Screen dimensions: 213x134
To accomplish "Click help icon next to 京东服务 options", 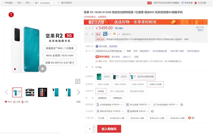I will (152, 112).
